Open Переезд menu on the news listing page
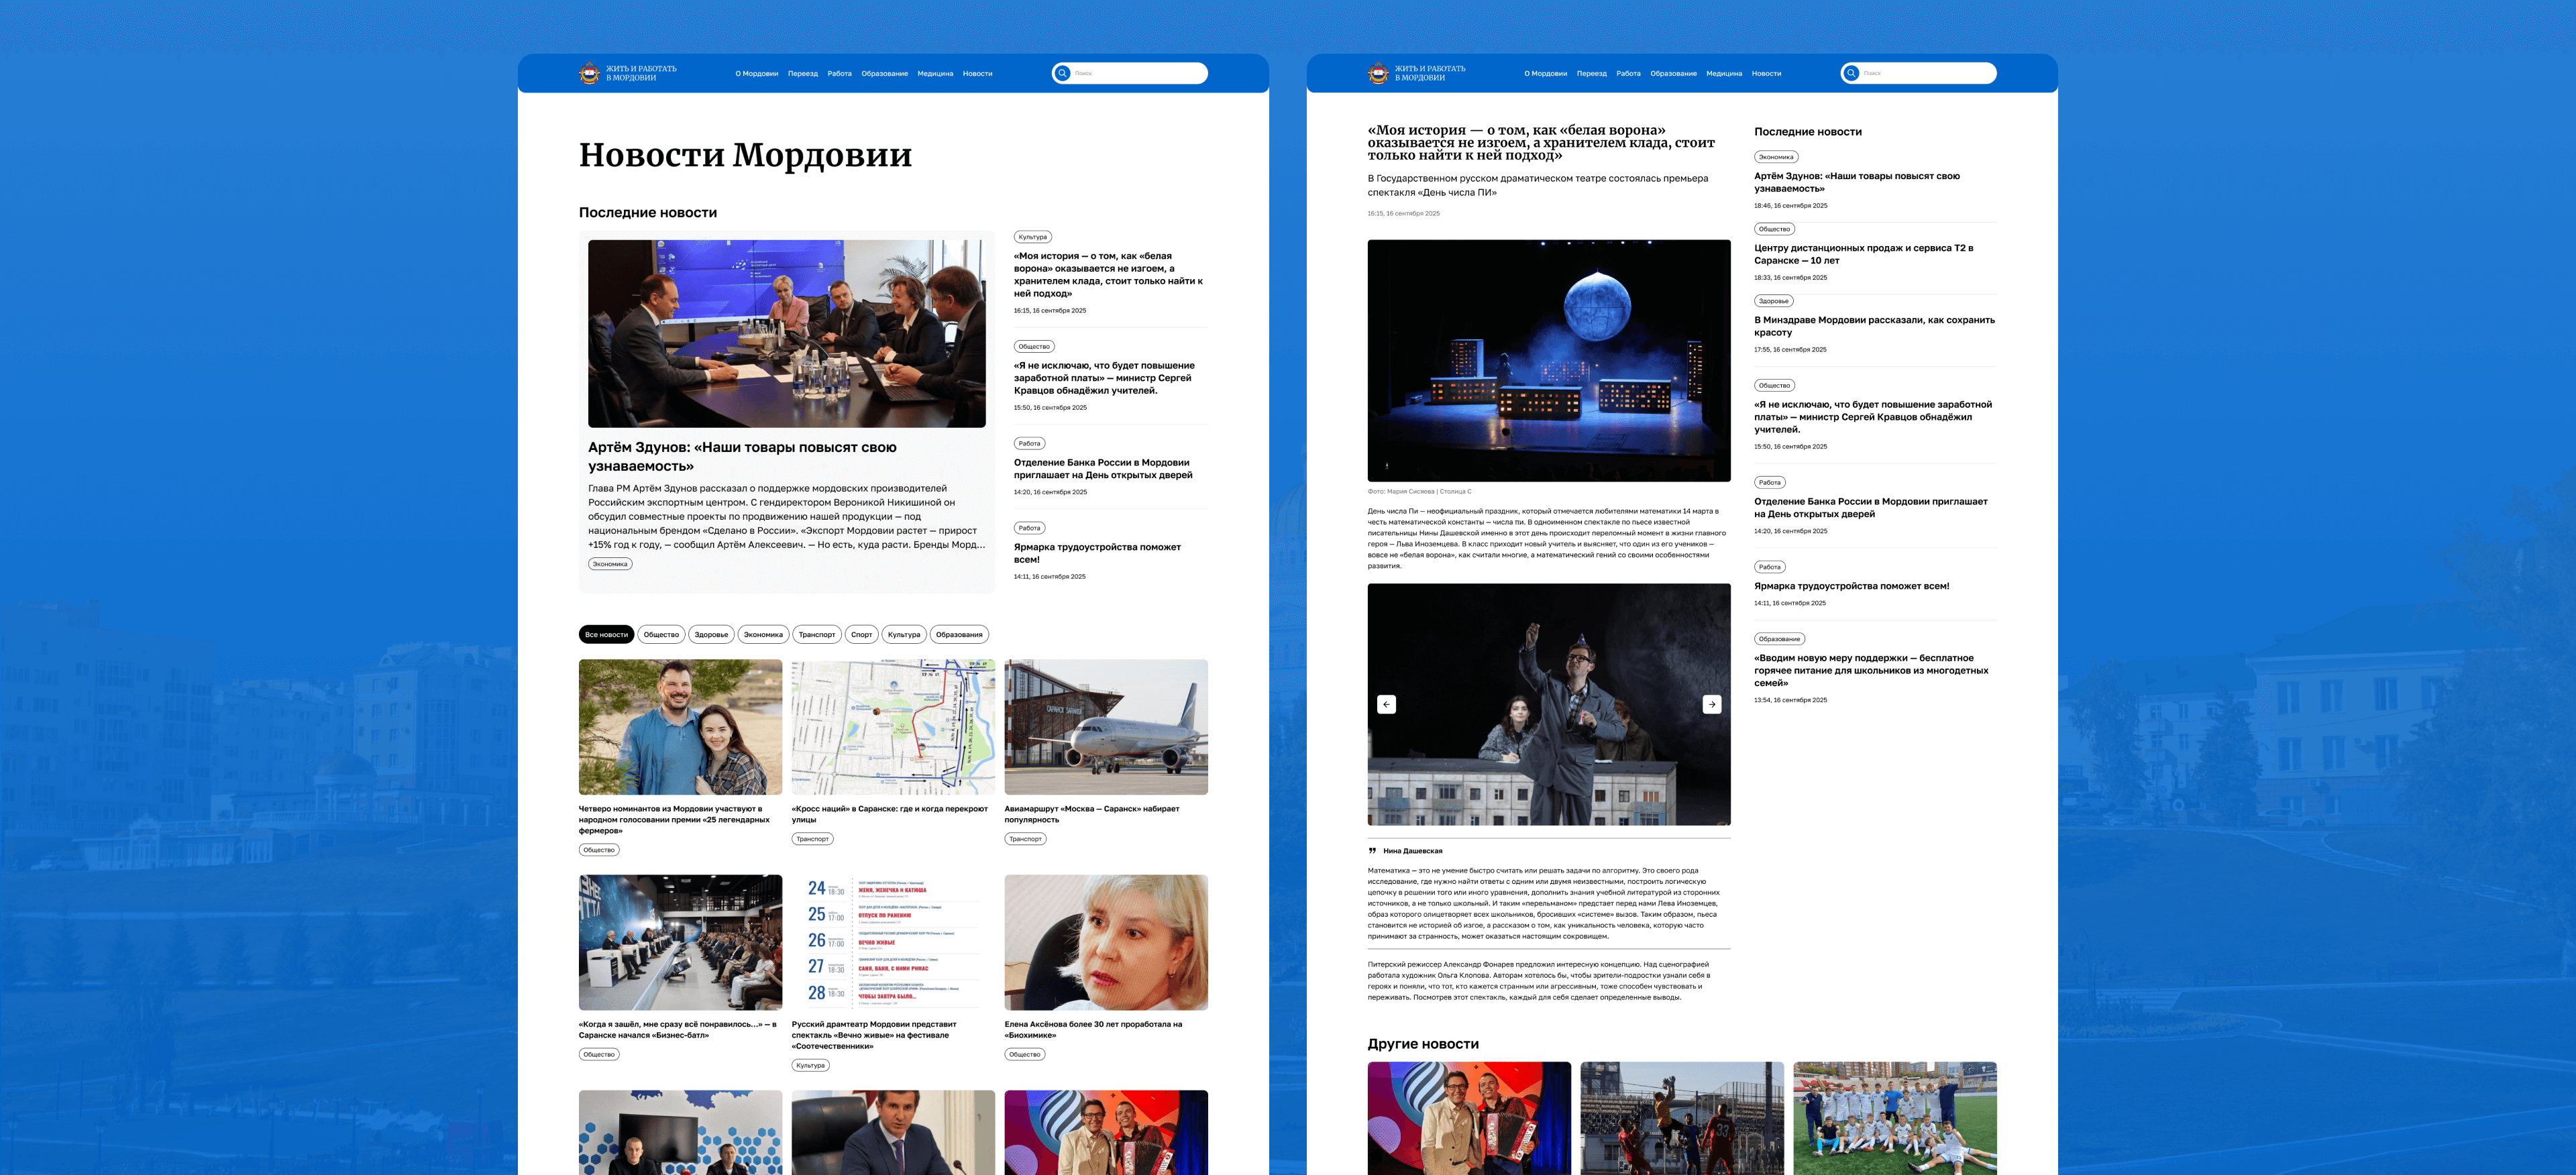The height and width of the screenshot is (1175, 2576). [x=802, y=73]
